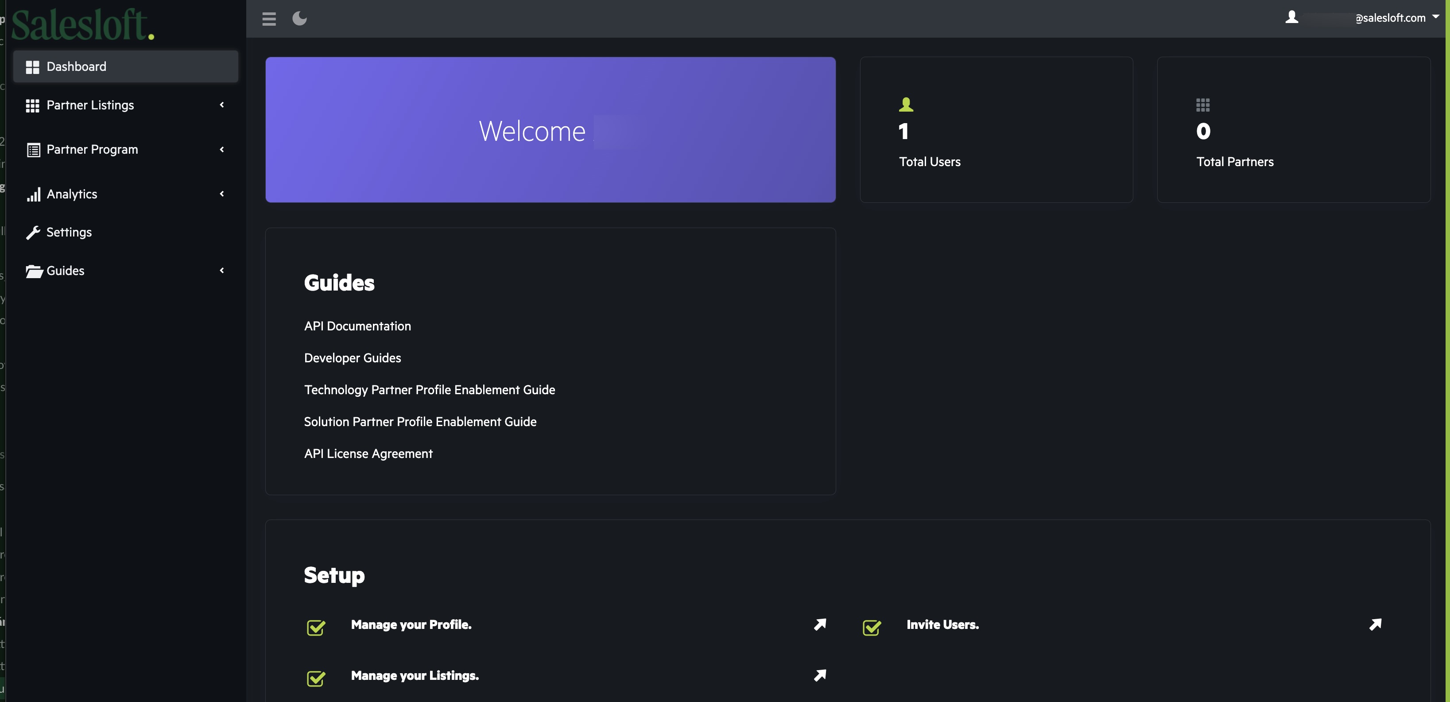
Task: Open the account email dropdown arrow
Action: point(1435,17)
